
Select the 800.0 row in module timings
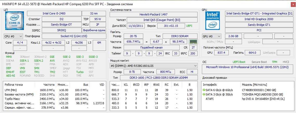tap(154, 90)
